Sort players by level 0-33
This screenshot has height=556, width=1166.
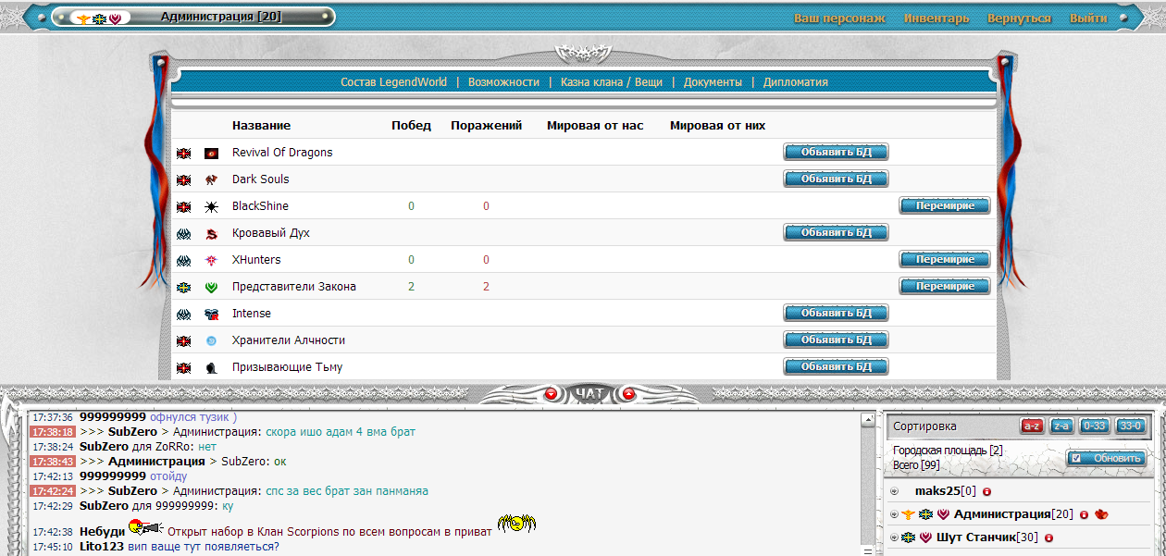coord(1095,426)
